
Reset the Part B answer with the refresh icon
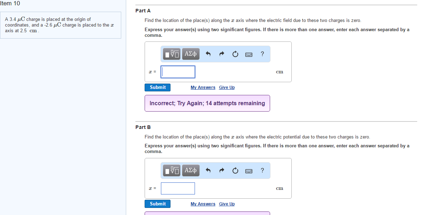[x=235, y=170]
